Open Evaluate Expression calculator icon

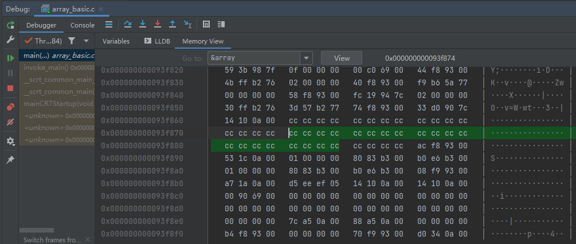[206, 25]
